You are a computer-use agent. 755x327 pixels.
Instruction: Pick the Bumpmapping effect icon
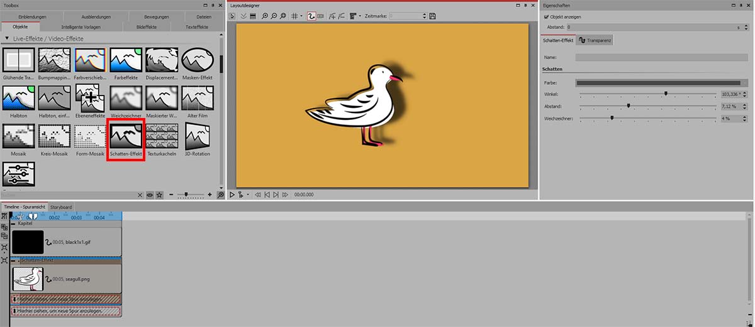[x=54, y=61]
